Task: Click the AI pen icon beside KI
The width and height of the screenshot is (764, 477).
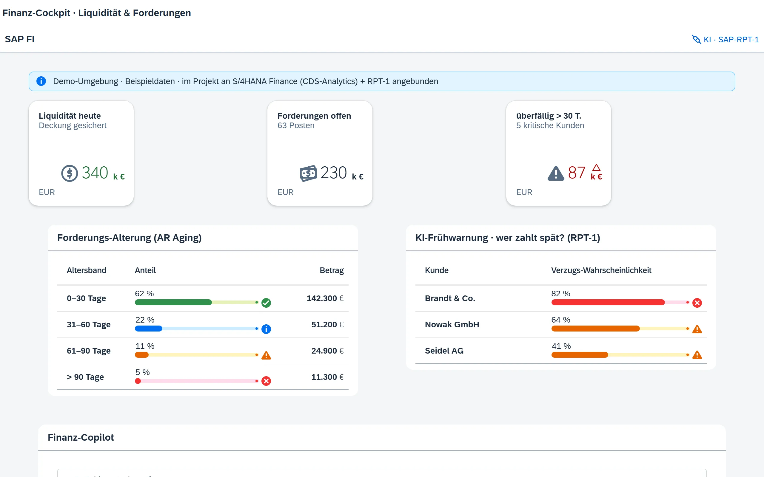Action: pyautogui.click(x=696, y=39)
